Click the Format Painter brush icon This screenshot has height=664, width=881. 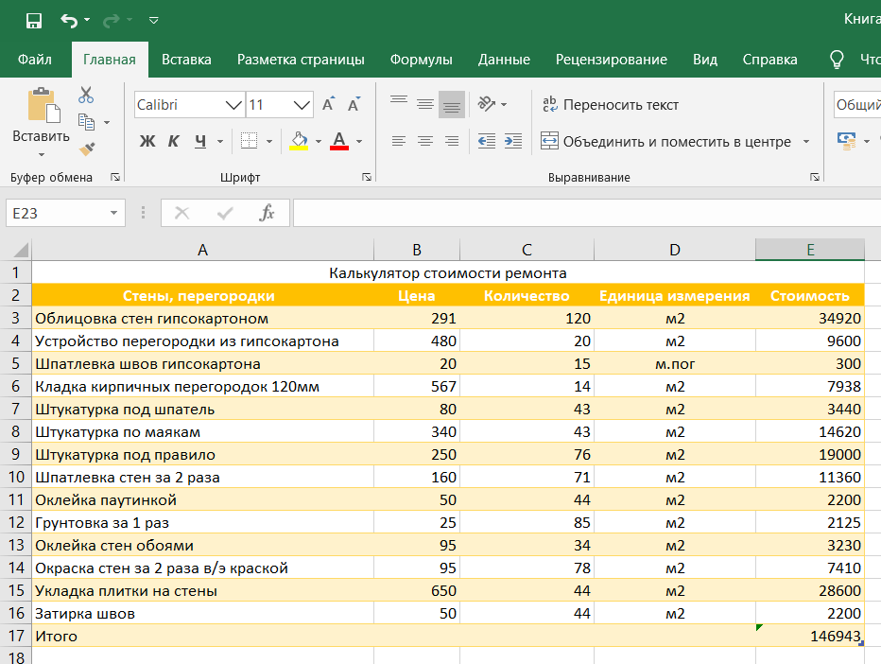[x=86, y=149]
